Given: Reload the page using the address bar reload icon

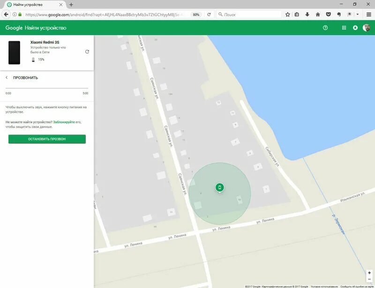Looking at the screenshot, I should (209, 15).
